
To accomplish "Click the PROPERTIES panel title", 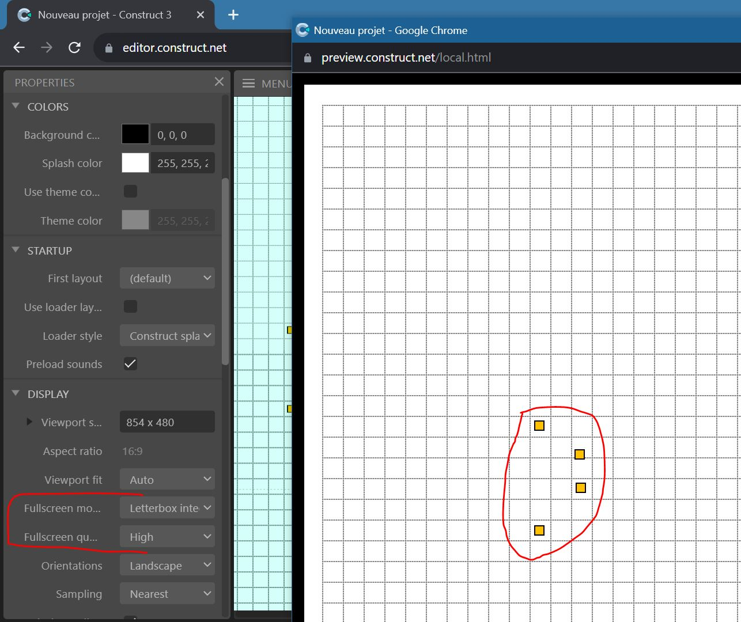I will (x=44, y=82).
